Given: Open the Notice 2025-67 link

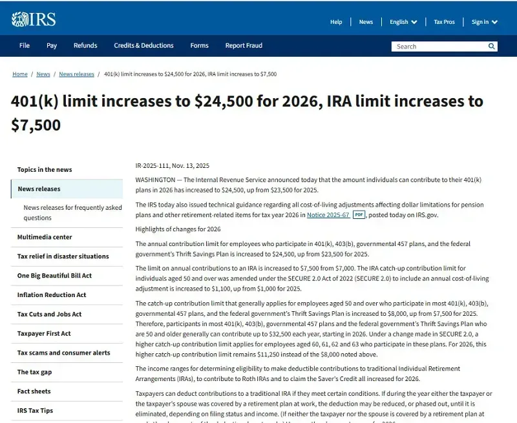Looking at the screenshot, I should (x=328, y=214).
